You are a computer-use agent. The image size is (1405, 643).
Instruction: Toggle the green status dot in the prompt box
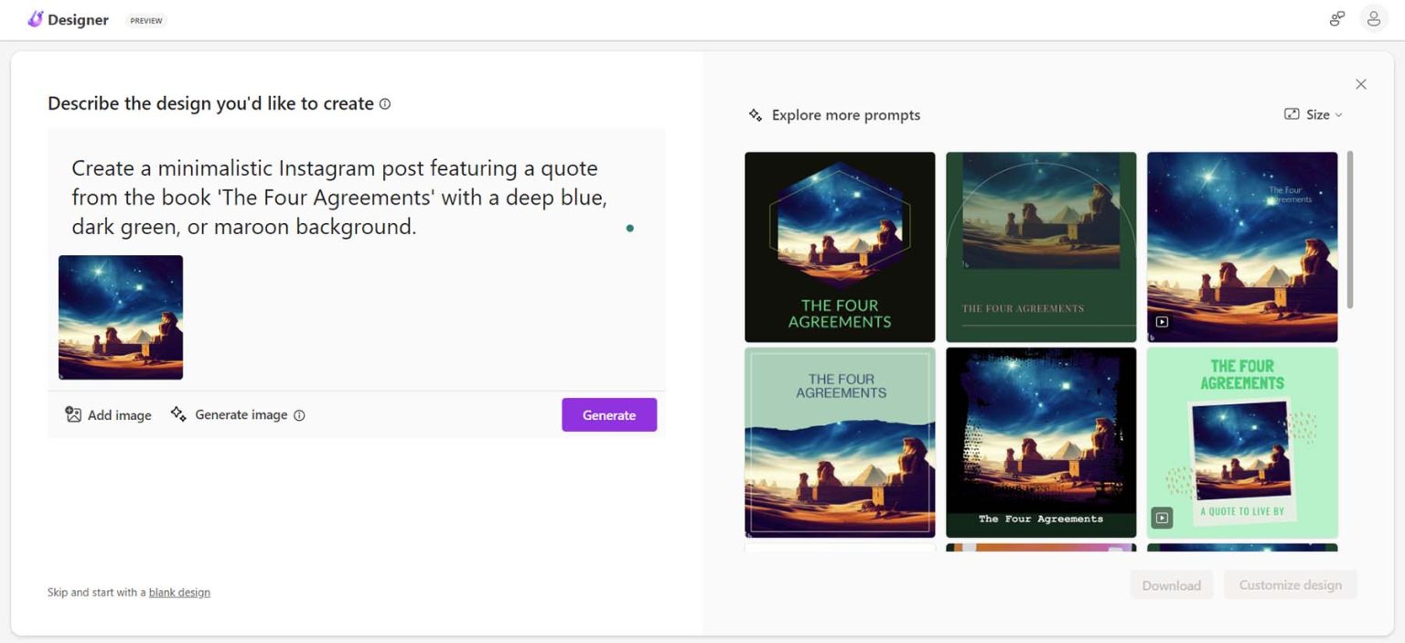[x=629, y=228]
